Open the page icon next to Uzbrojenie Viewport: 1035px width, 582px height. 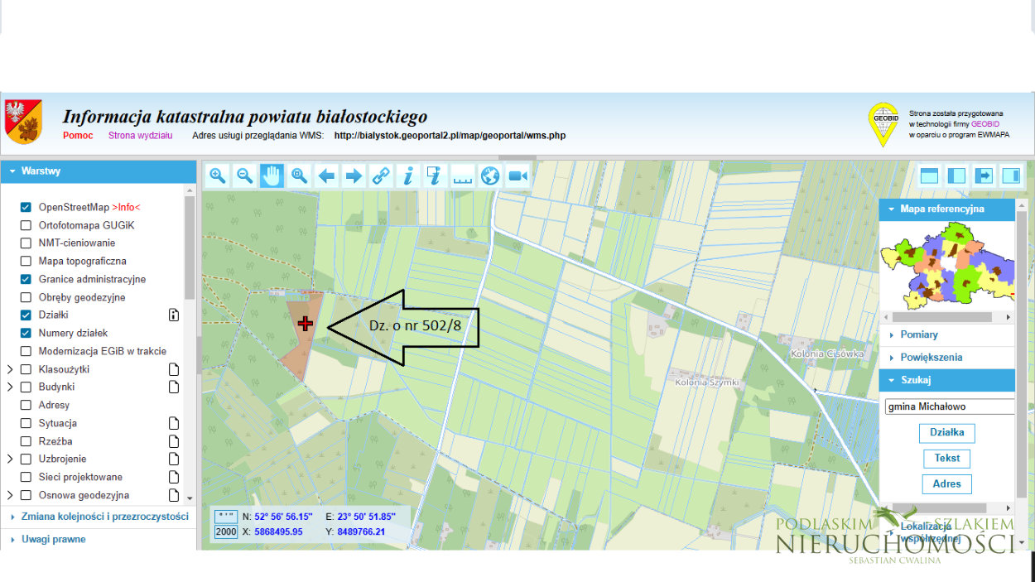[x=174, y=459]
